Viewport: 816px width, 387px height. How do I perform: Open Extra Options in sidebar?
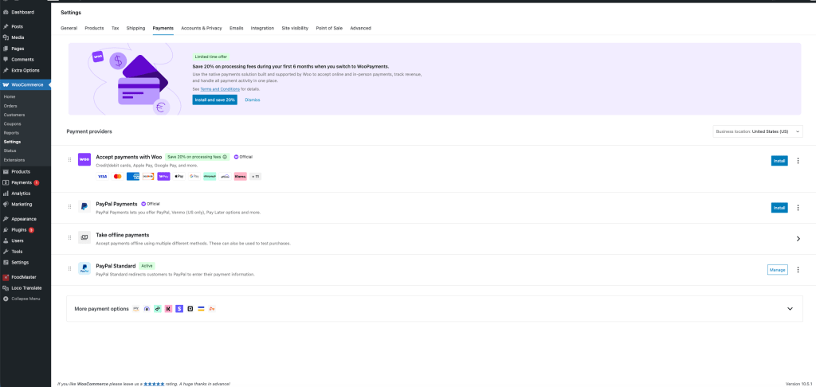coord(25,70)
